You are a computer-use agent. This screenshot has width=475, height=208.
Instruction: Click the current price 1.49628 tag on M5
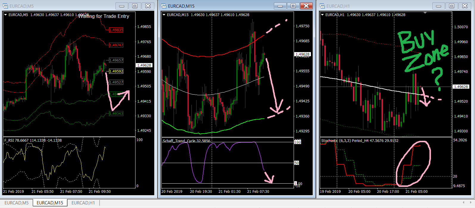(x=144, y=65)
